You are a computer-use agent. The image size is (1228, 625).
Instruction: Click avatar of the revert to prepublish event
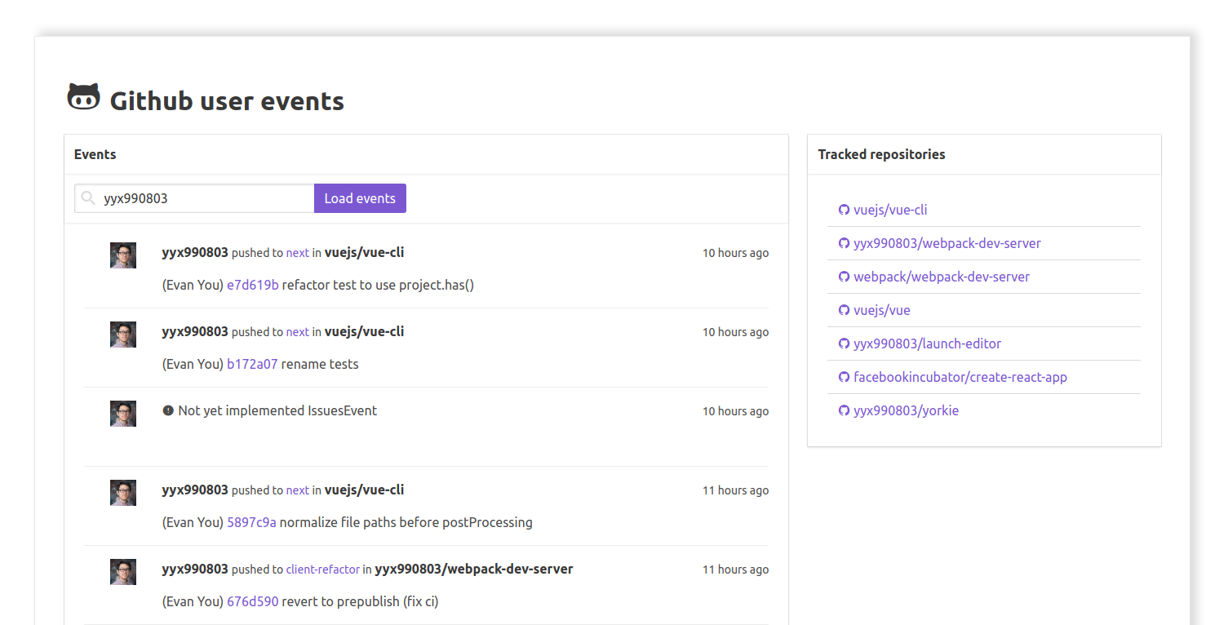click(x=123, y=572)
